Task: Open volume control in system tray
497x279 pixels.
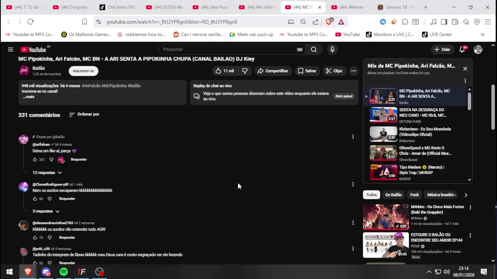Action: [x=447, y=272]
